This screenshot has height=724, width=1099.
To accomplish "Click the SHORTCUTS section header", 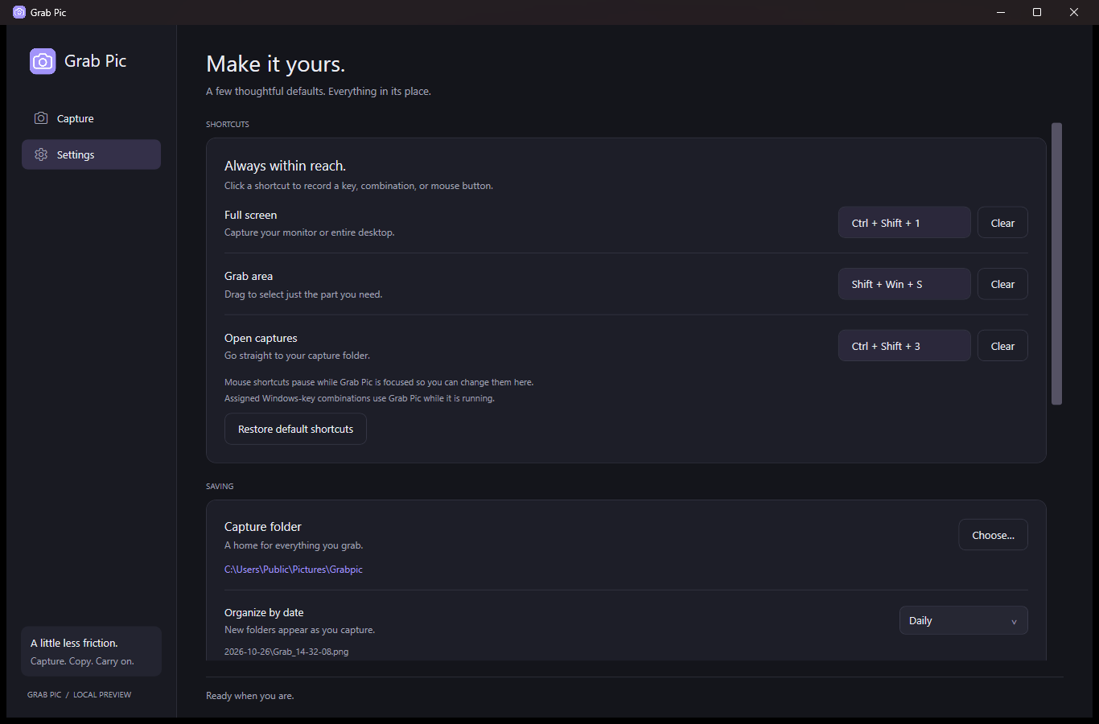I will pyautogui.click(x=228, y=125).
